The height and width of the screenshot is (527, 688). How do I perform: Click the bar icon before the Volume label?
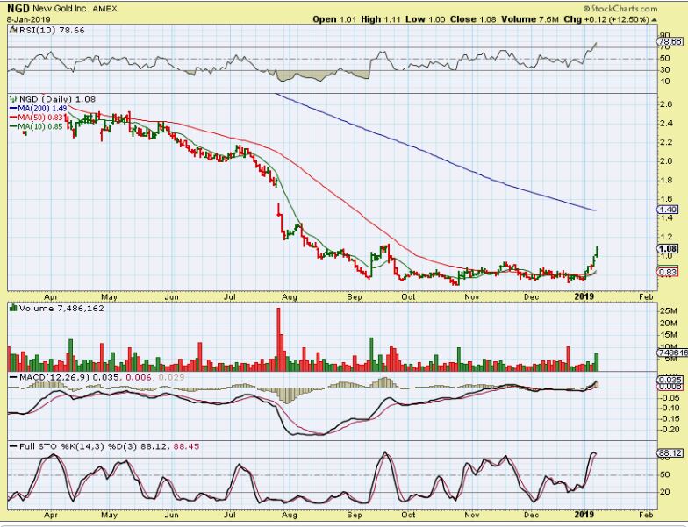13,309
